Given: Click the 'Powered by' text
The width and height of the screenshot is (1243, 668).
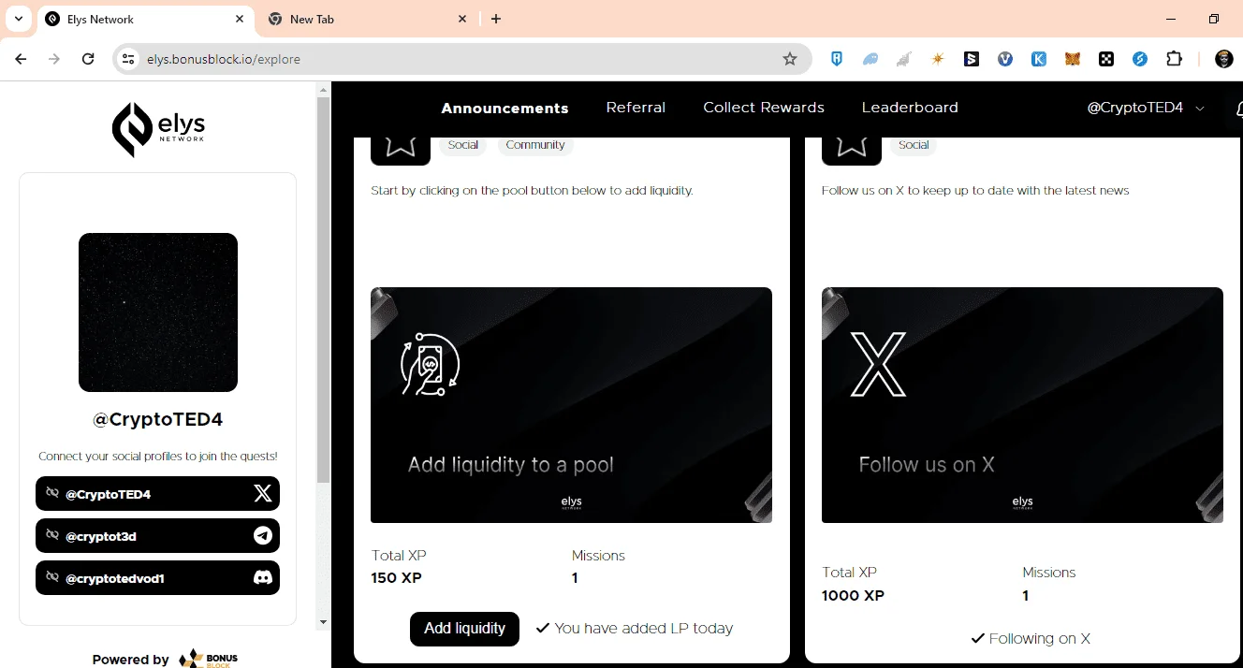Looking at the screenshot, I should pyautogui.click(x=130, y=660).
